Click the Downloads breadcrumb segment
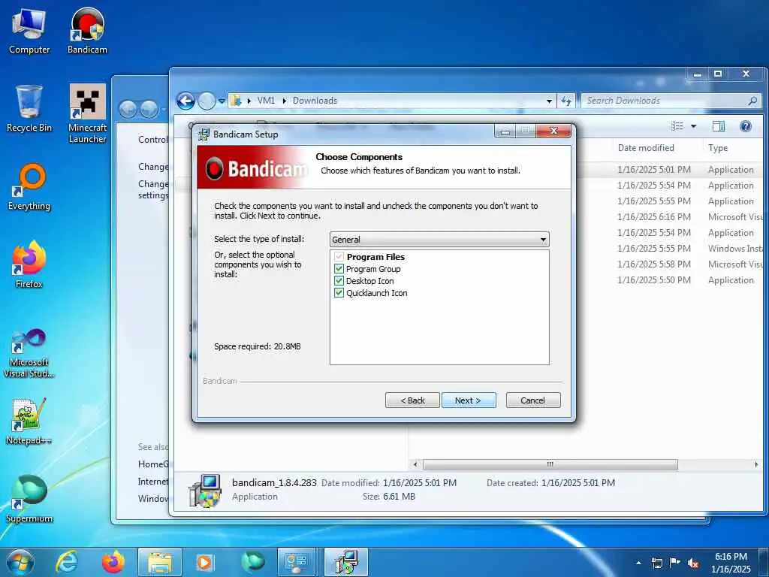The height and width of the screenshot is (577, 769). tap(315, 101)
